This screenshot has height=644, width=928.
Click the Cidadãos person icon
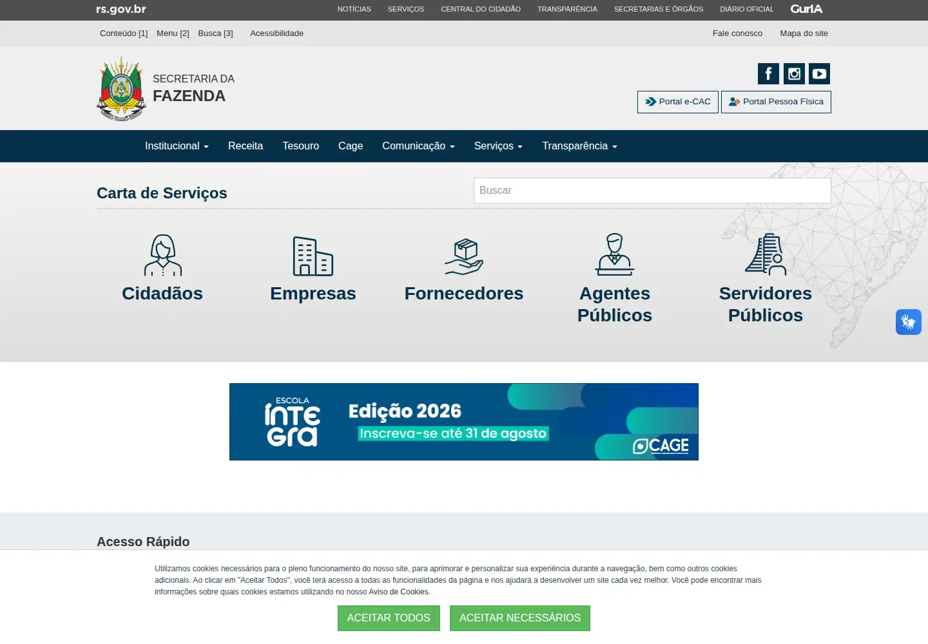[162, 255]
